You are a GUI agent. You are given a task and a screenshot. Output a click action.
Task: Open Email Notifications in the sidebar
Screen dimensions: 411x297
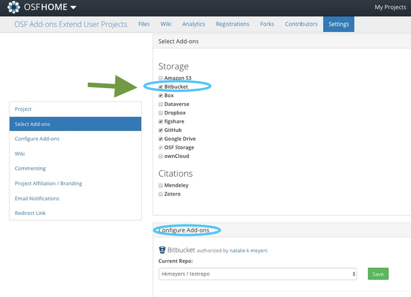point(76,199)
